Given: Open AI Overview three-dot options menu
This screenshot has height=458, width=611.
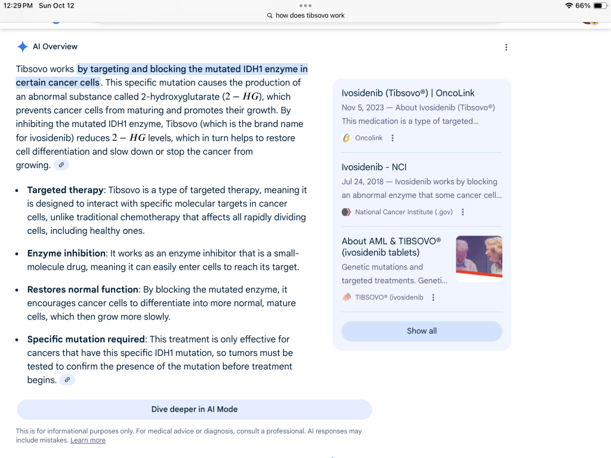Looking at the screenshot, I should point(506,47).
